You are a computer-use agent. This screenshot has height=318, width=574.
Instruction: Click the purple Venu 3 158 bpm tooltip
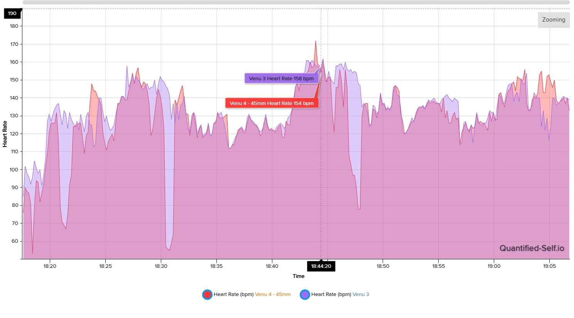pyautogui.click(x=281, y=79)
